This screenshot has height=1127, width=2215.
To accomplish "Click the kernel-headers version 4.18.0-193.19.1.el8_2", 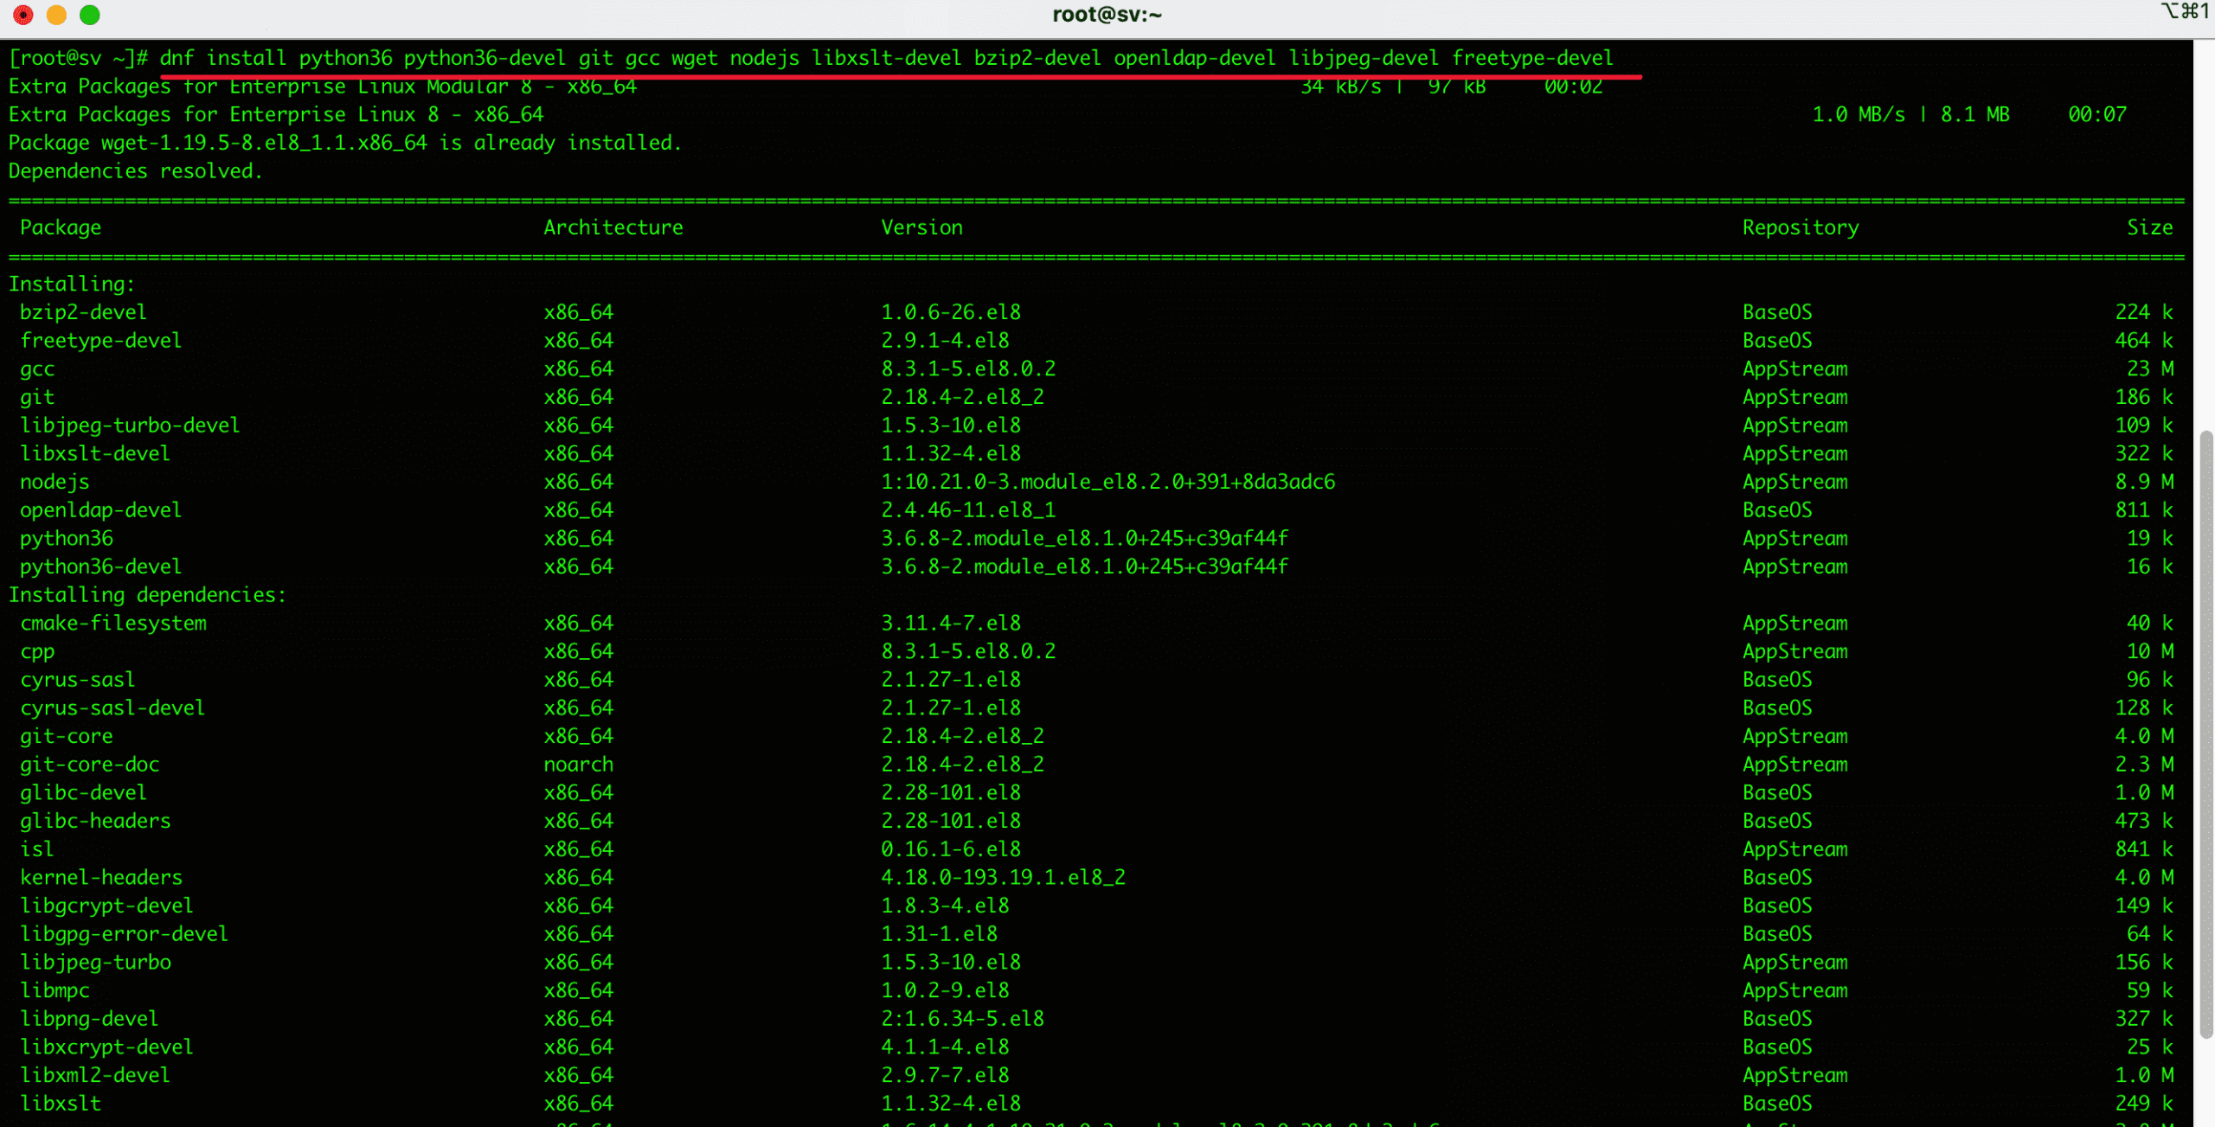I will pos(1003,877).
